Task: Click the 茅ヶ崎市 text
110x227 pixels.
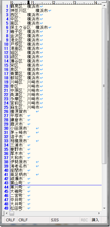Action: [x=19, y=132]
